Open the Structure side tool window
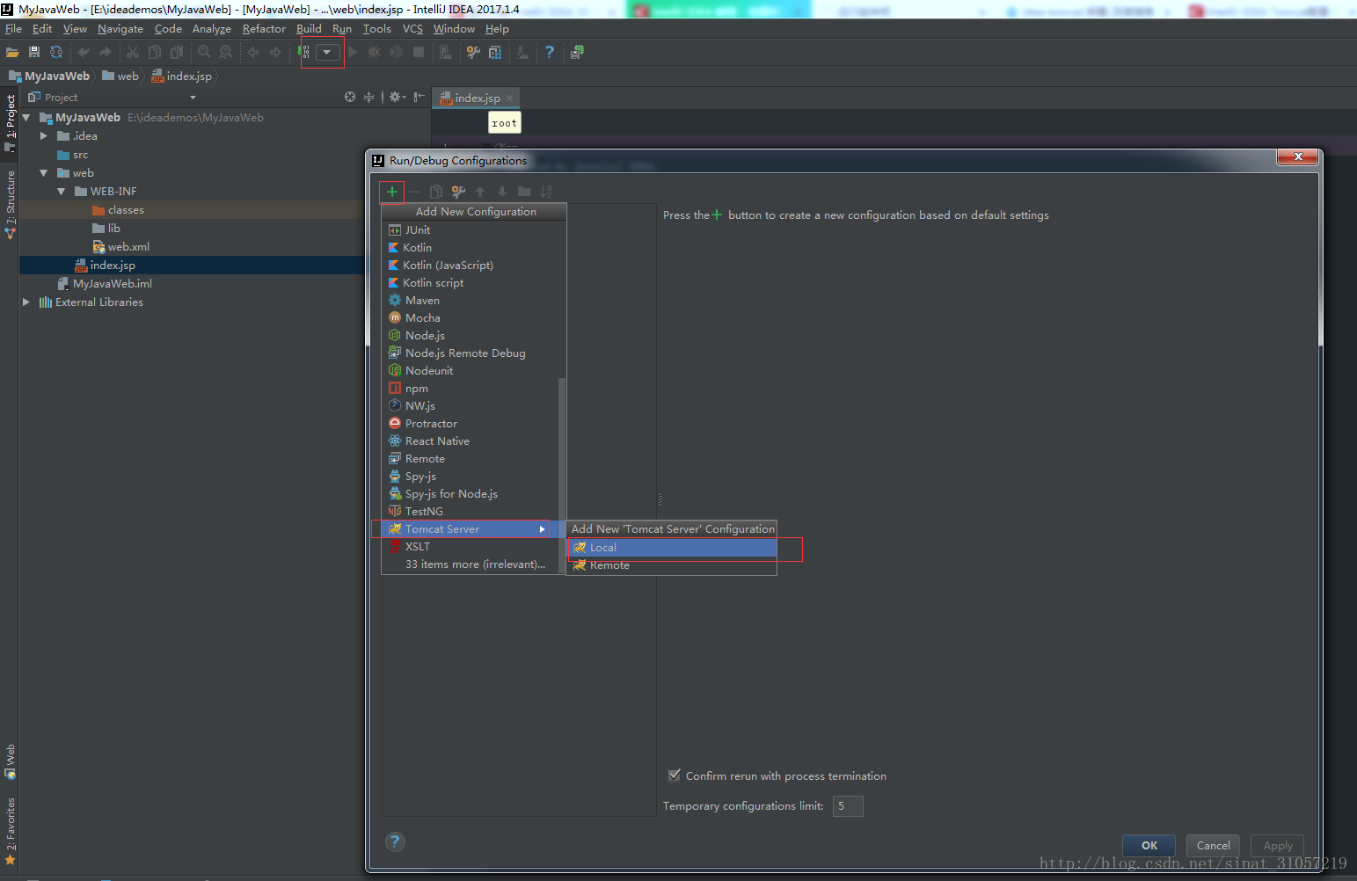 tap(11, 204)
